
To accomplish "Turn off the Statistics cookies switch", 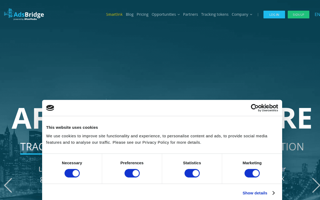I will (x=192, y=173).
